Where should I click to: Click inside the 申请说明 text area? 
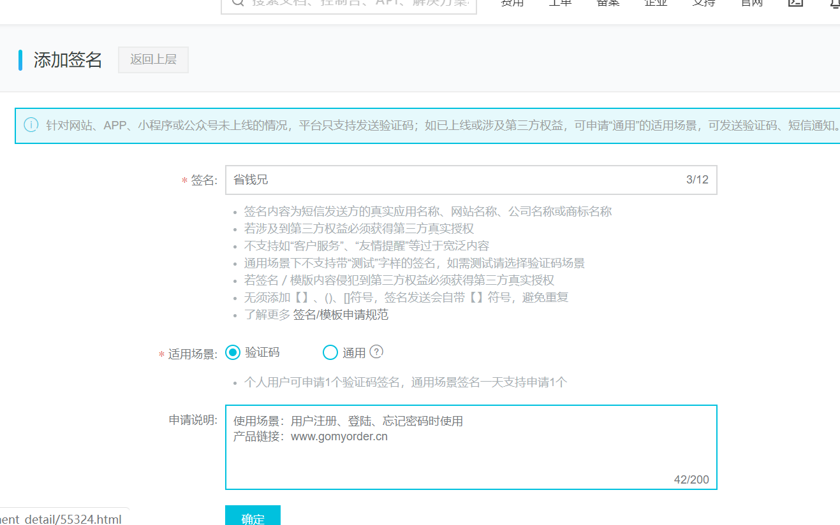coord(471,447)
